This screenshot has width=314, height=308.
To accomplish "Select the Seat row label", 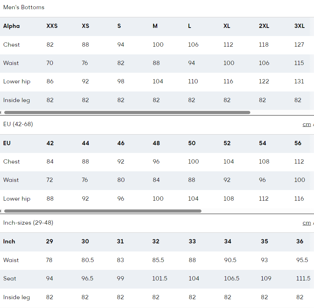I will [10, 278].
